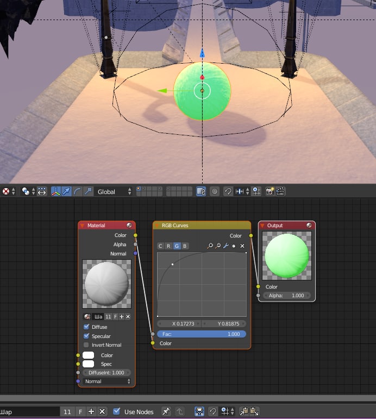Copy selected nodes to clipboard
The width and height of the screenshot is (376, 419).
(243, 411)
